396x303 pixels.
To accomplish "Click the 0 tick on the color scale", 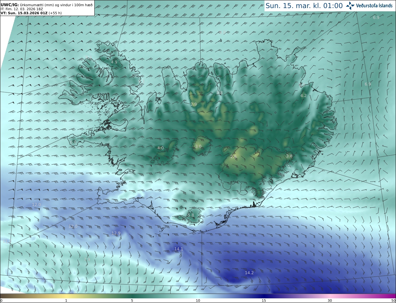I will tap(1, 301).
